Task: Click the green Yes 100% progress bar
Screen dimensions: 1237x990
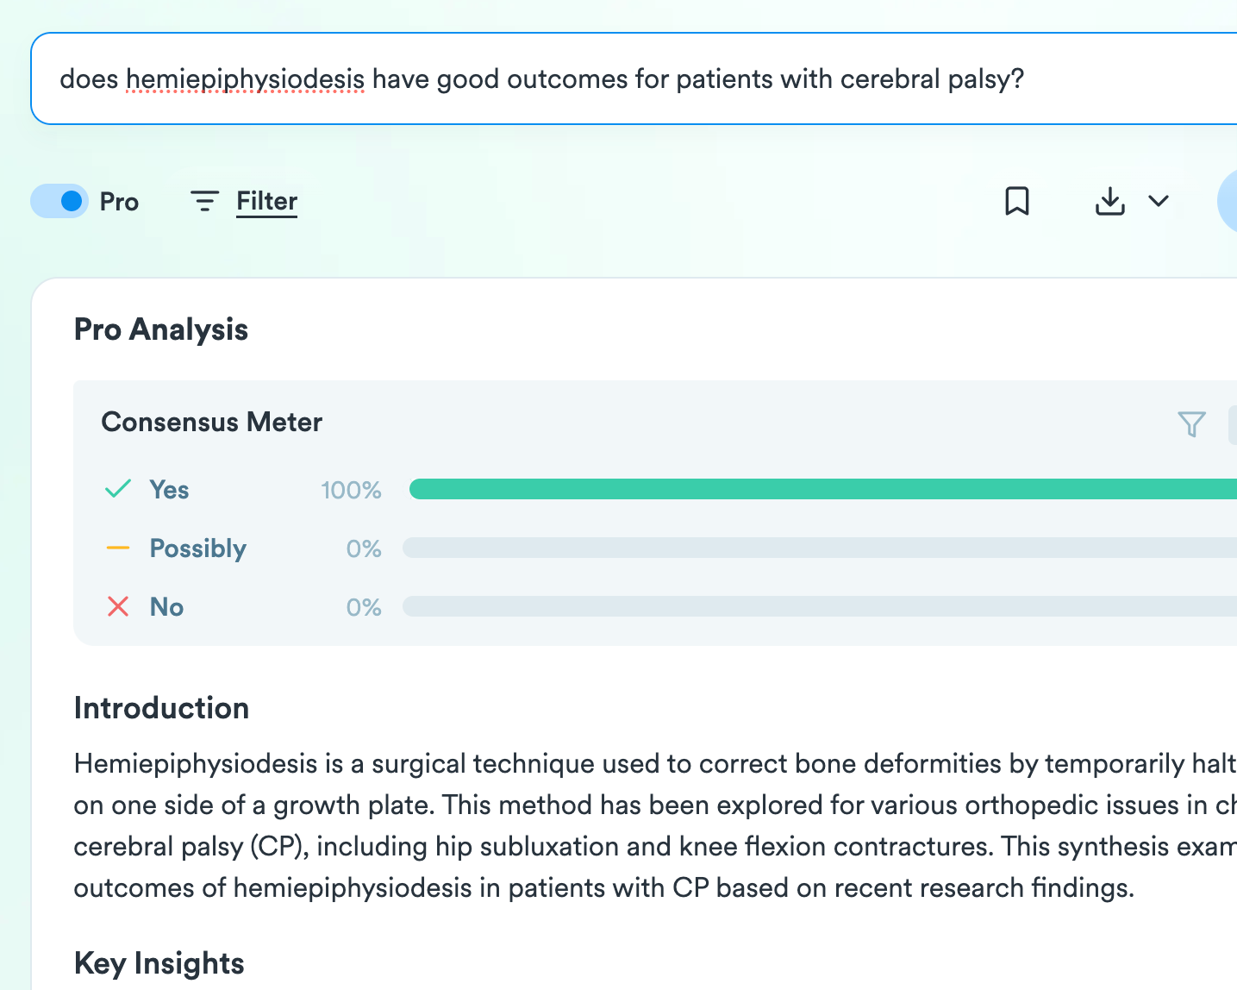Action: tap(819, 489)
